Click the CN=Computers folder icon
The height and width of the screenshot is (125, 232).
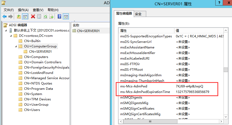point(20,57)
